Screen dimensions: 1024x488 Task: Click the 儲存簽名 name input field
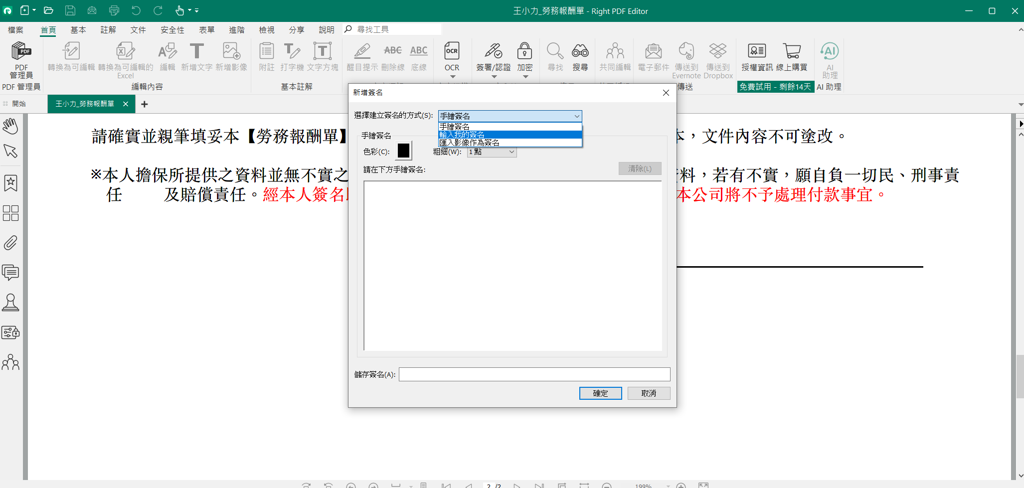(534, 374)
